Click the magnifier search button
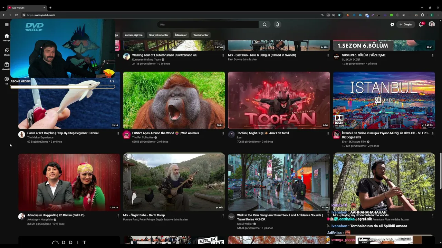This screenshot has height=248, width=442. click(x=265, y=24)
